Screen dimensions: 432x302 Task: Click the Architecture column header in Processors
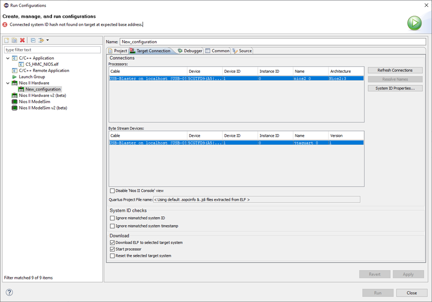coord(346,71)
